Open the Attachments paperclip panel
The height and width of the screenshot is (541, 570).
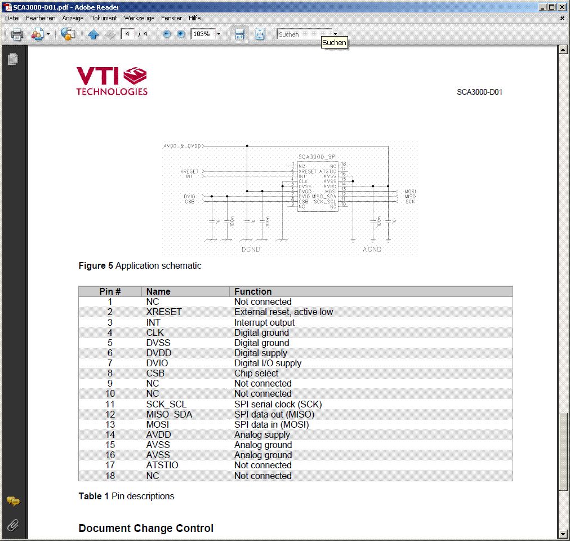coord(13,525)
